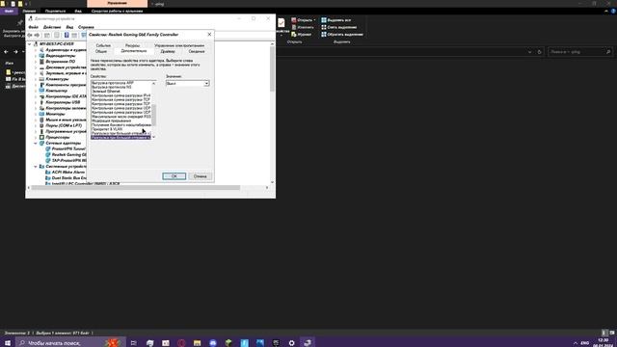Open the Значение value dropdown
Image resolution: width=617 pixels, height=347 pixels.
(x=206, y=84)
